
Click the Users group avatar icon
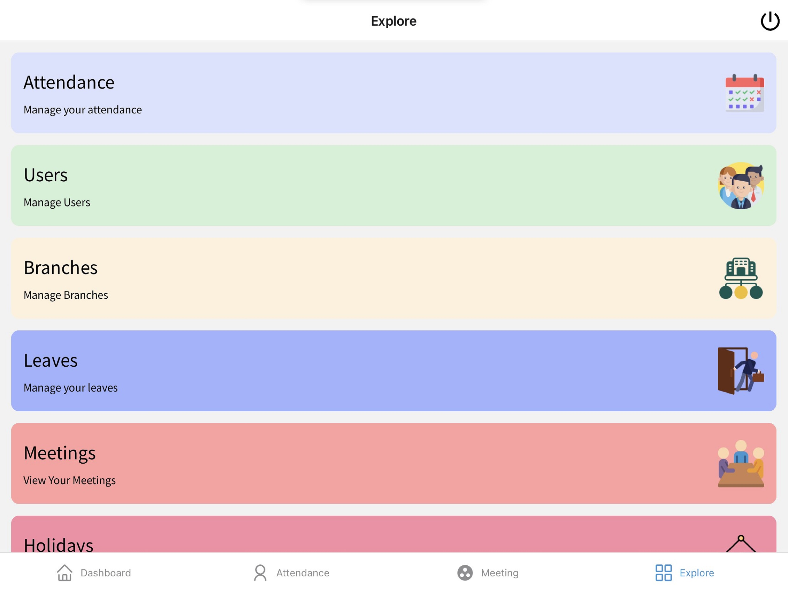click(741, 185)
